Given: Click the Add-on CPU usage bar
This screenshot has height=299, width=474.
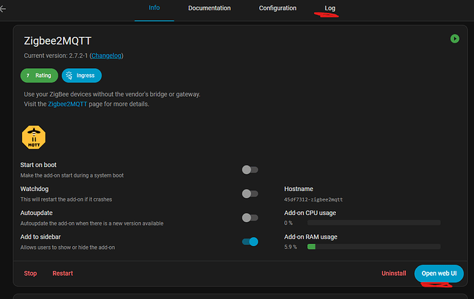Looking at the screenshot, I should pos(374,223).
